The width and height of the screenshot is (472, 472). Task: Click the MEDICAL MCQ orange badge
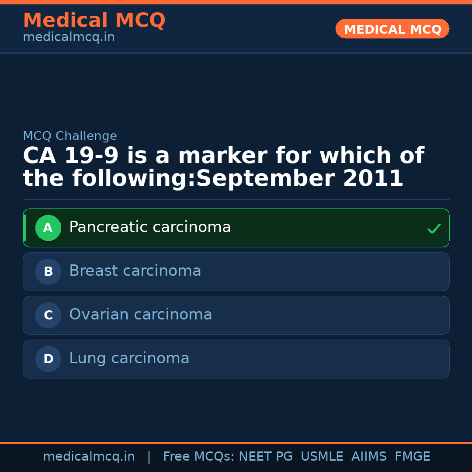coord(392,29)
